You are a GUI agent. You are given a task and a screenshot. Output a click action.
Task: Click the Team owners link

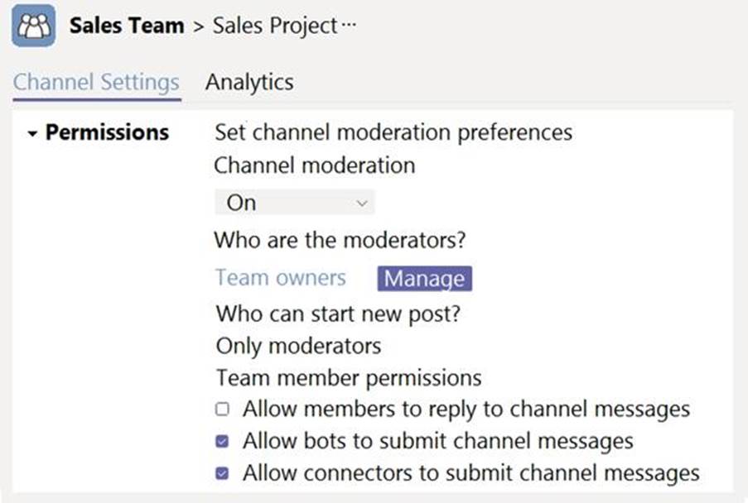pyautogui.click(x=281, y=278)
